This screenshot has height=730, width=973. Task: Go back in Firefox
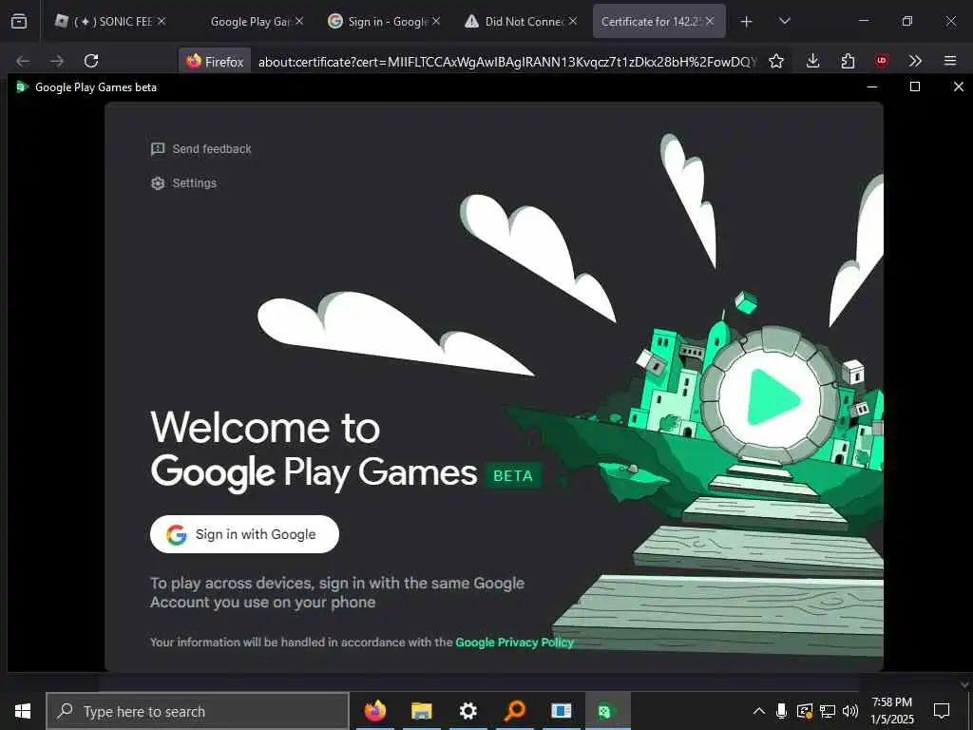click(23, 61)
